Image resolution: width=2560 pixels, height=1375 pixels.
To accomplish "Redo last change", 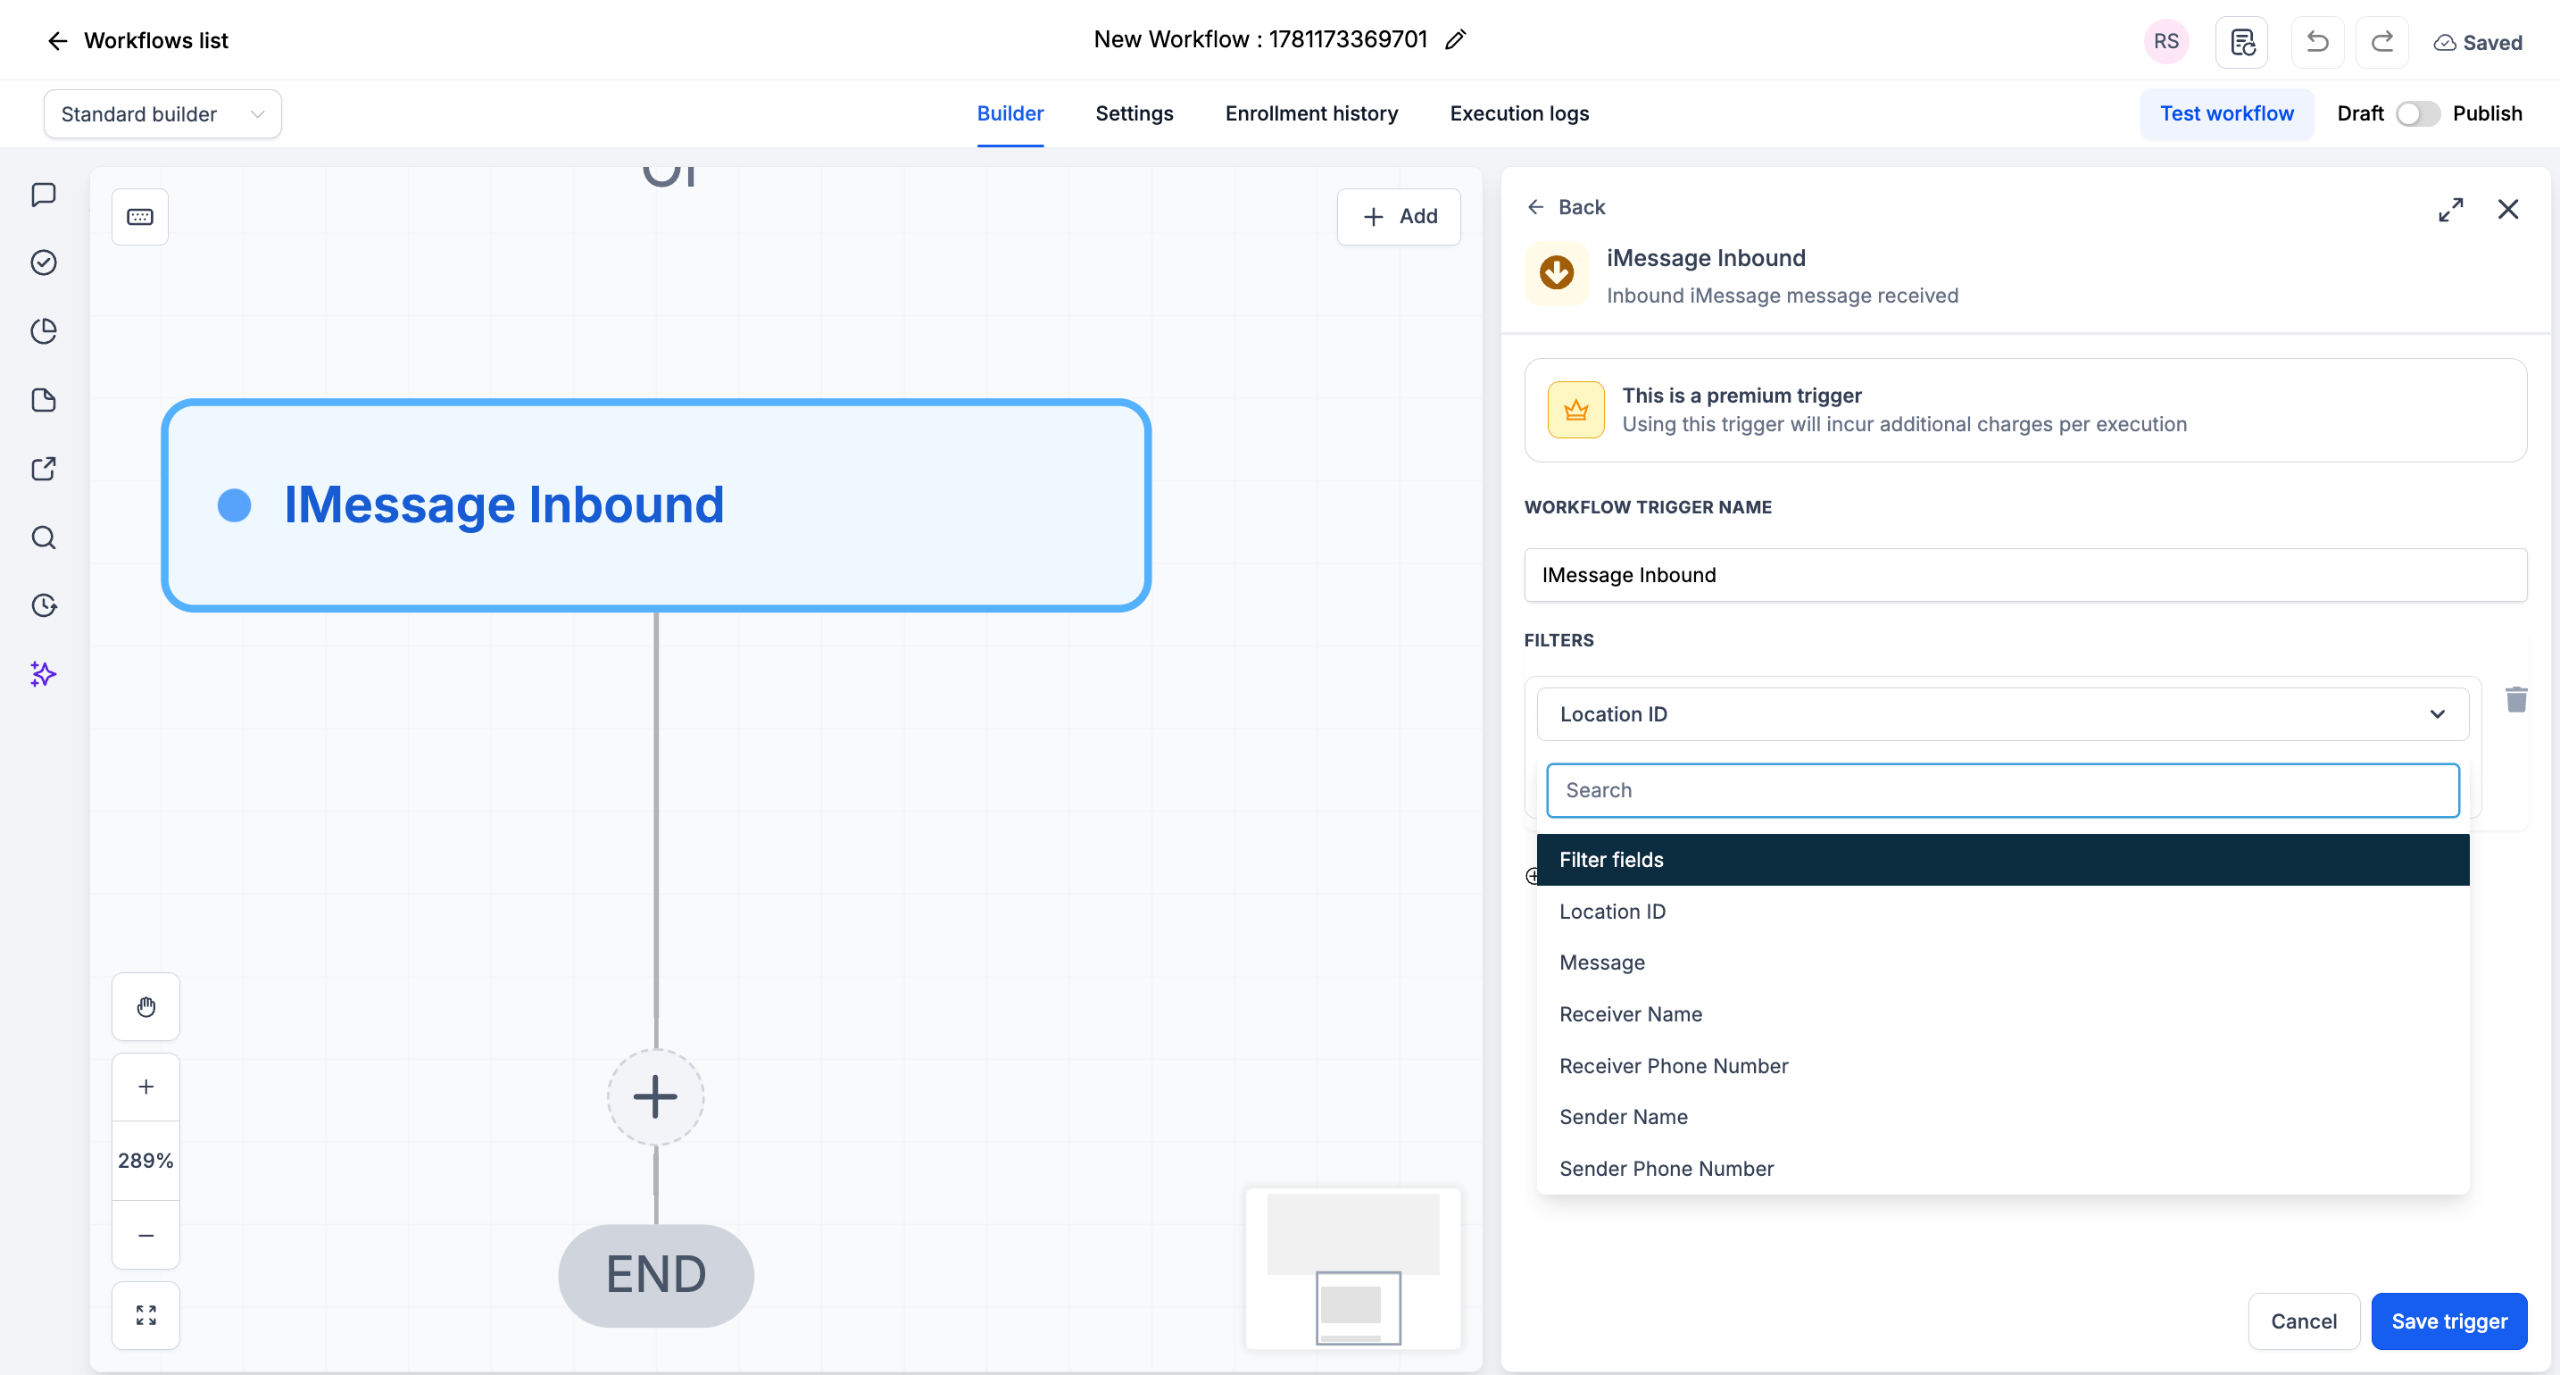I will coord(2382,42).
